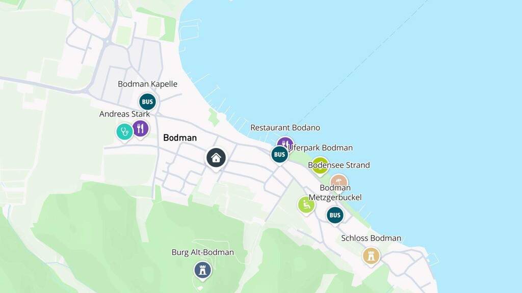Click the Andreas Stark label

124,114
